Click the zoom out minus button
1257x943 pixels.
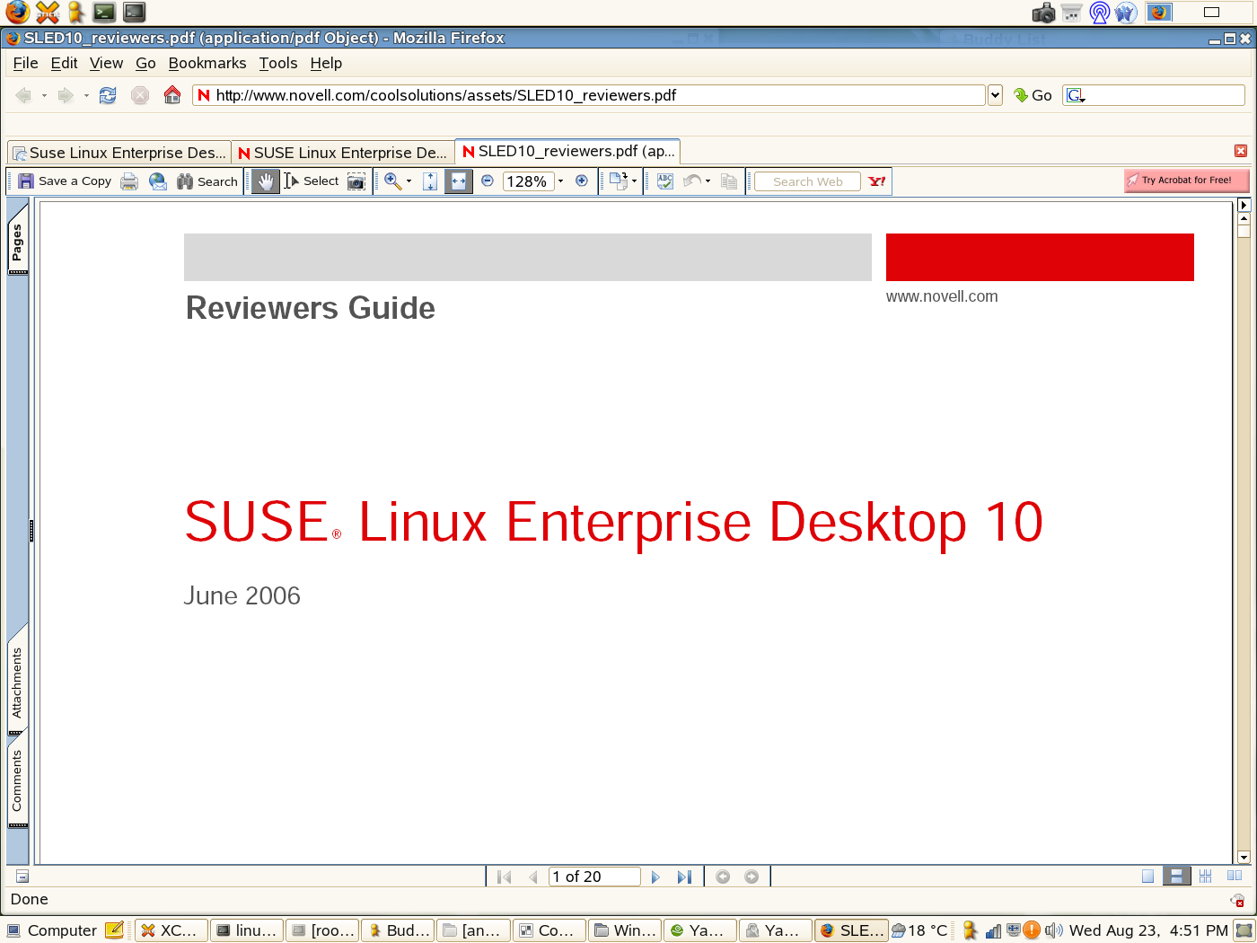[488, 181]
